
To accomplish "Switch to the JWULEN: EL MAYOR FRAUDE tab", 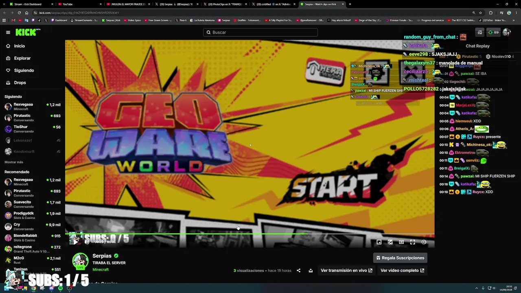I will (x=128, y=4).
